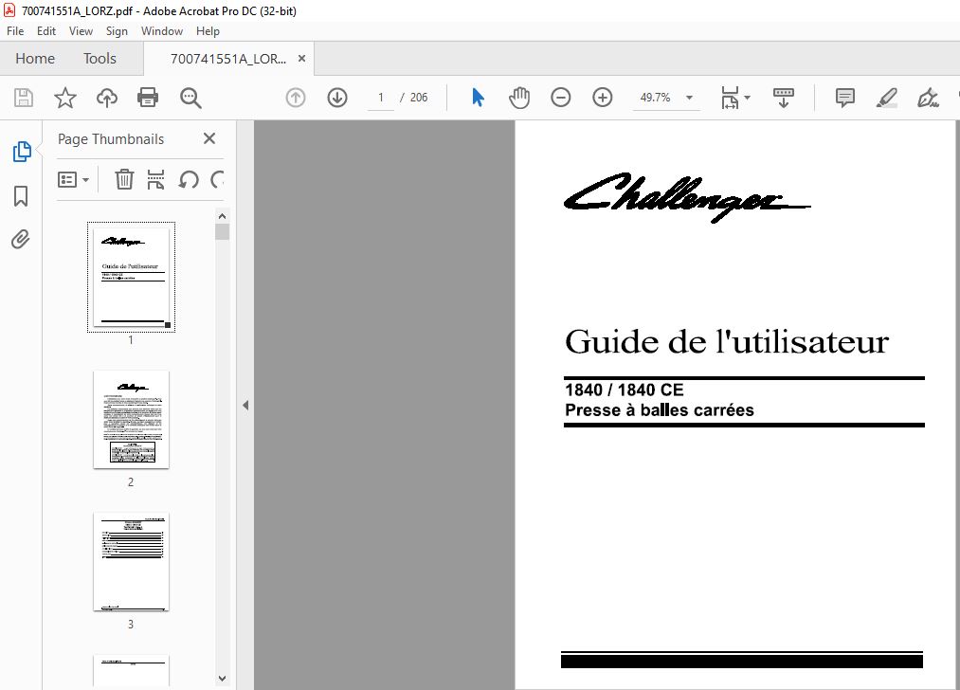Zoom in with the plus button
The height and width of the screenshot is (690, 960).
[603, 98]
